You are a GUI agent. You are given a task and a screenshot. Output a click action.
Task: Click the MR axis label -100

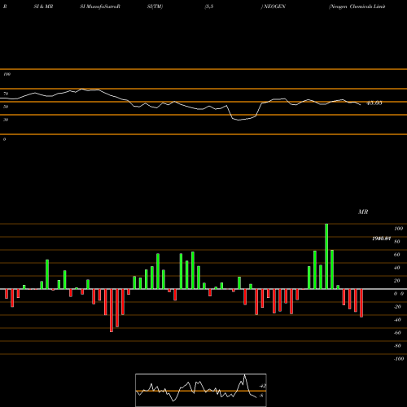[x=399, y=359]
